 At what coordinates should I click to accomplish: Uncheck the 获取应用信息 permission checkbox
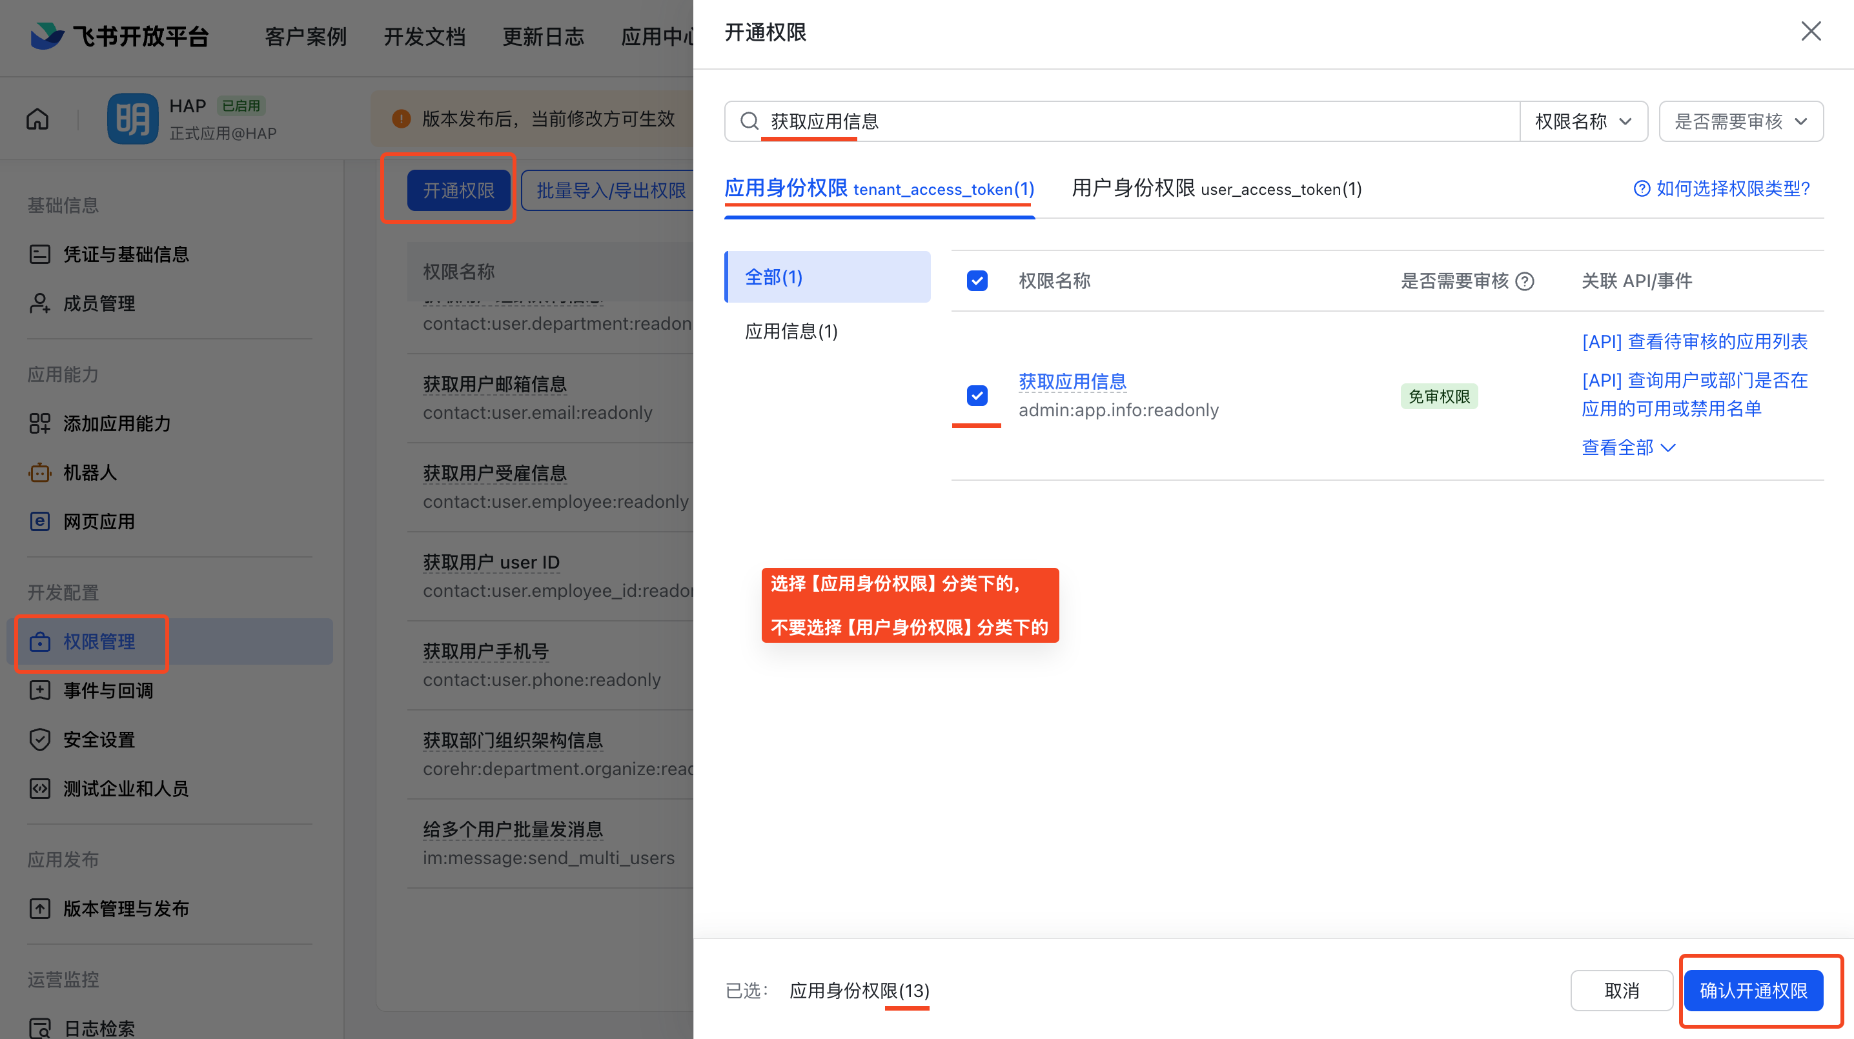click(977, 396)
